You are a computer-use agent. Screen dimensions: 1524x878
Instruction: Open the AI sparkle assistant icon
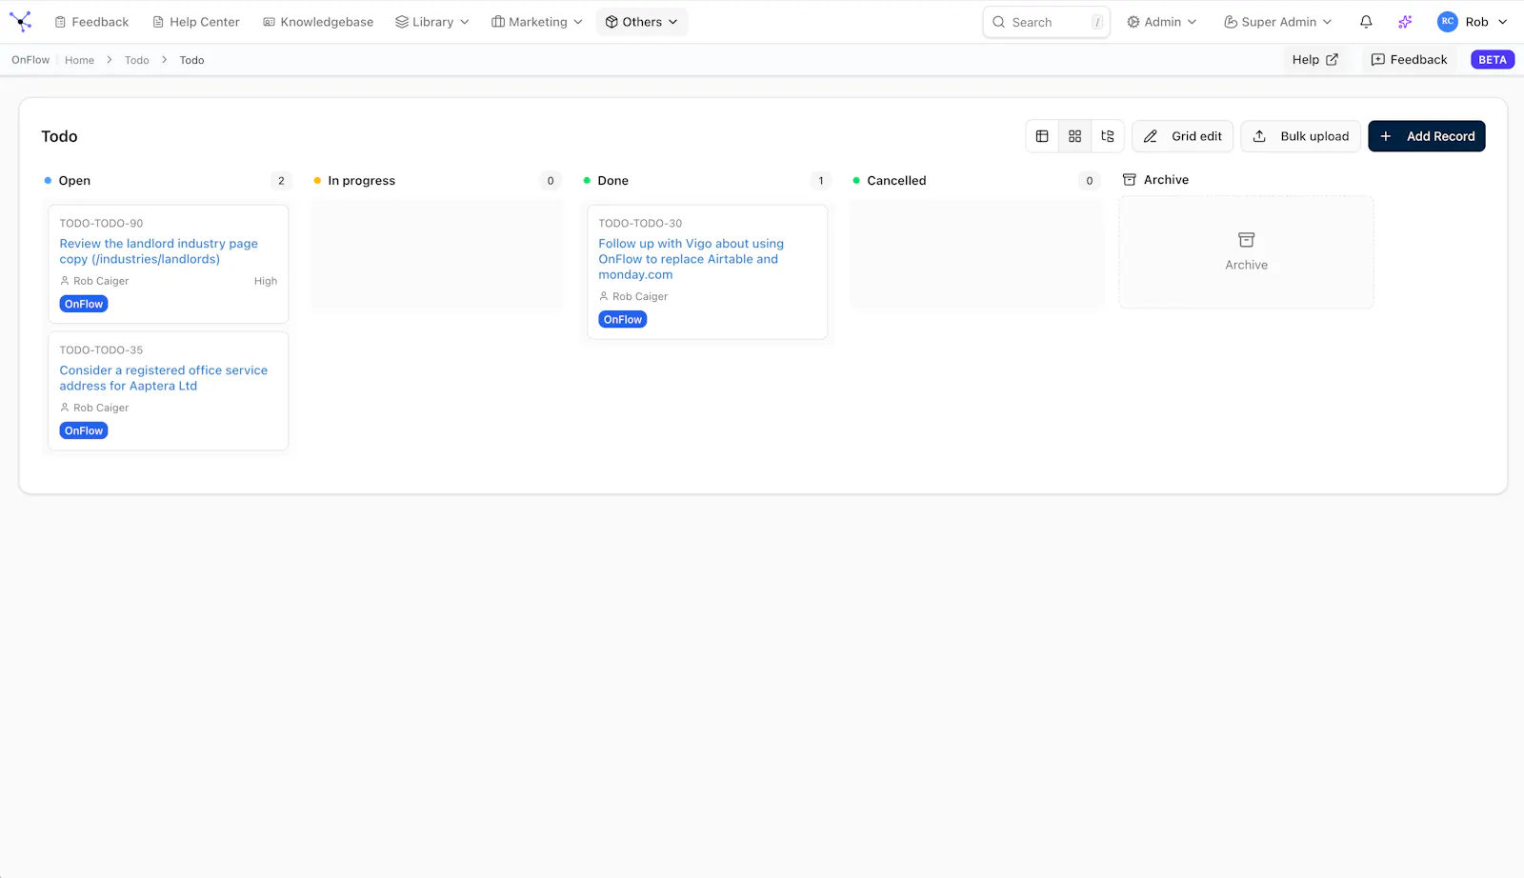click(x=1405, y=22)
